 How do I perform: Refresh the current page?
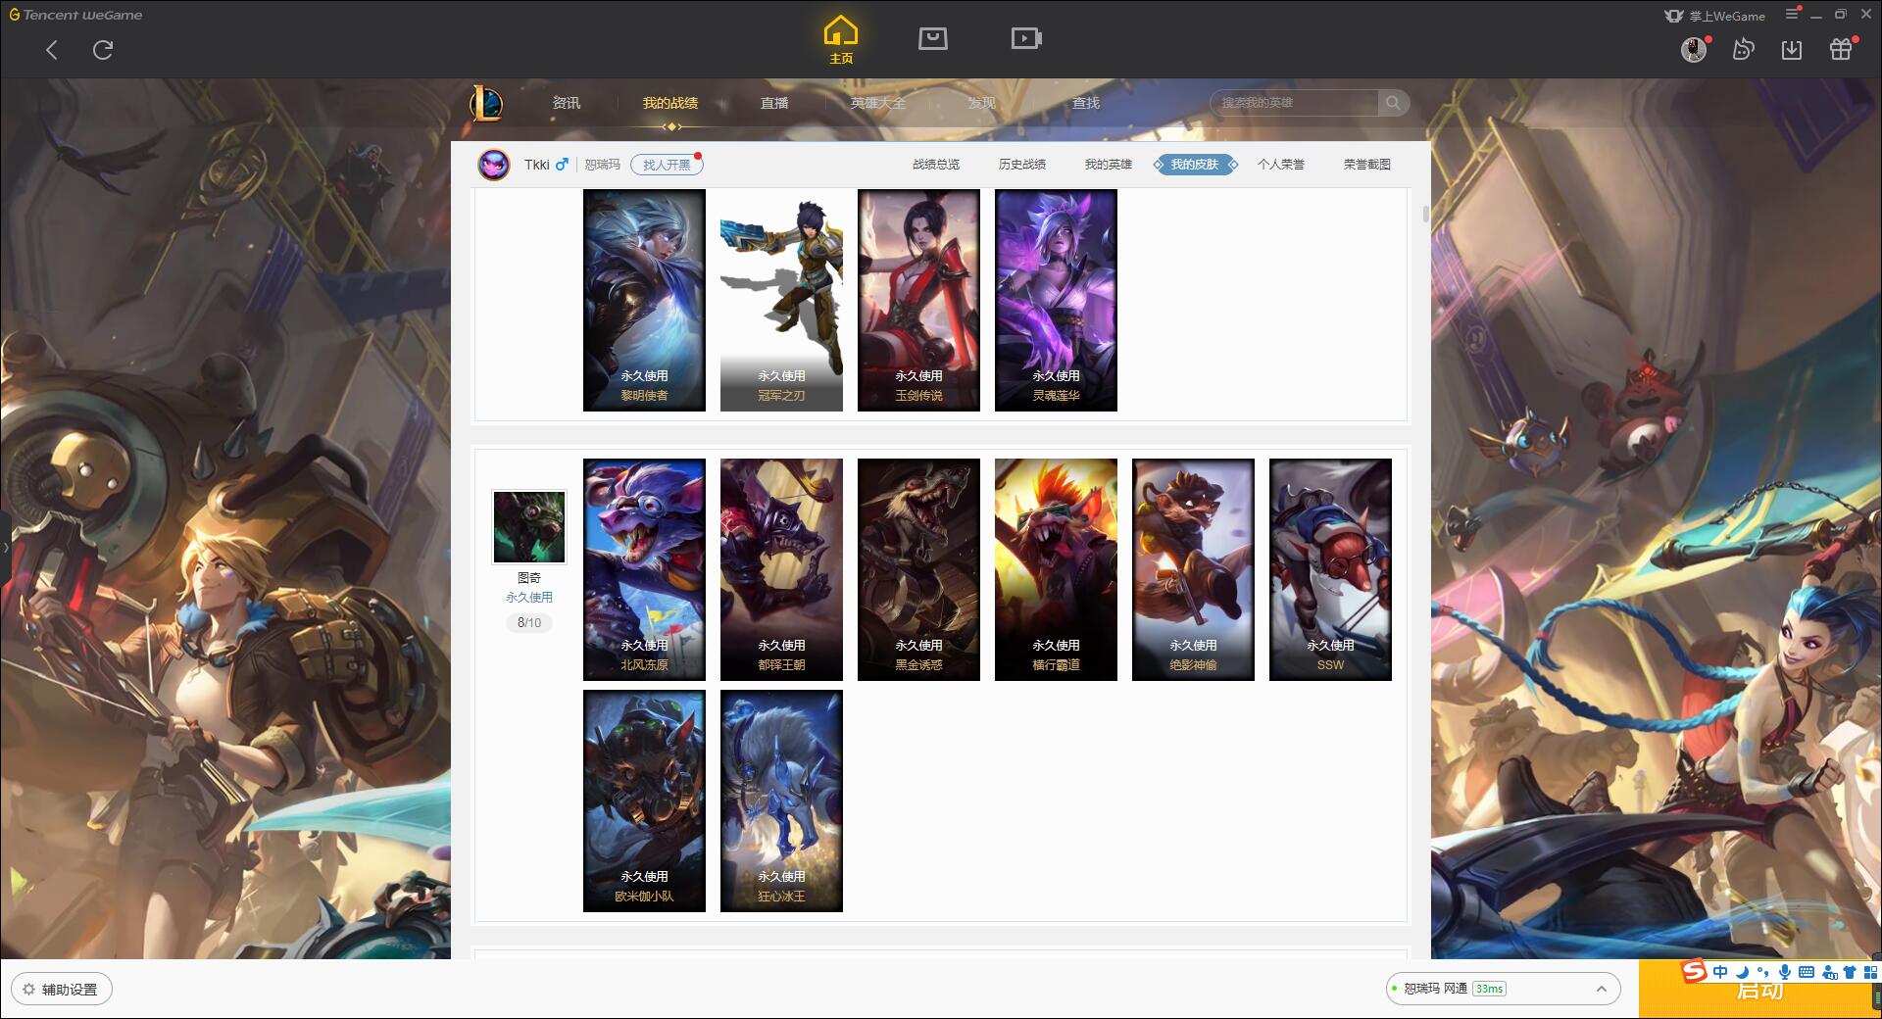[x=103, y=50]
